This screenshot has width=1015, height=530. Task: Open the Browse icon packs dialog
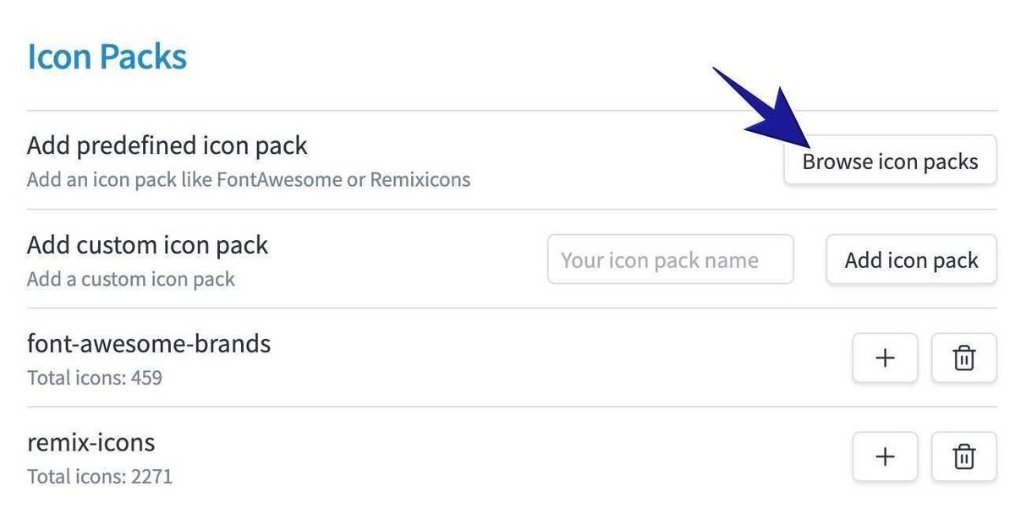pos(890,161)
